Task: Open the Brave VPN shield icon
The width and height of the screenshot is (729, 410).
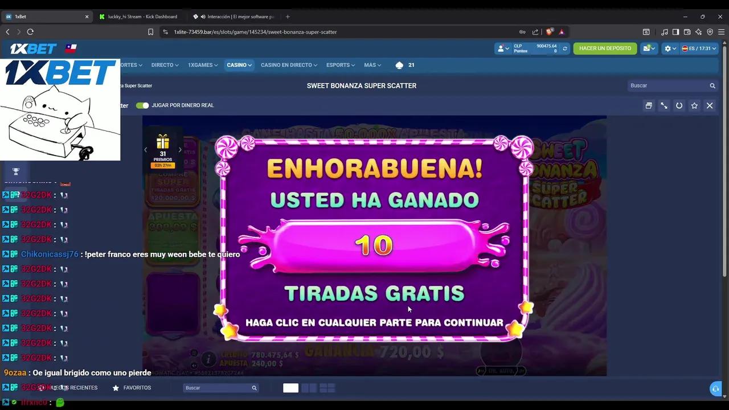Action: [x=710, y=32]
